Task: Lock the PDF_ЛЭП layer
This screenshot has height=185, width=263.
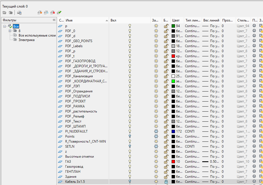Action: click(x=166, y=86)
